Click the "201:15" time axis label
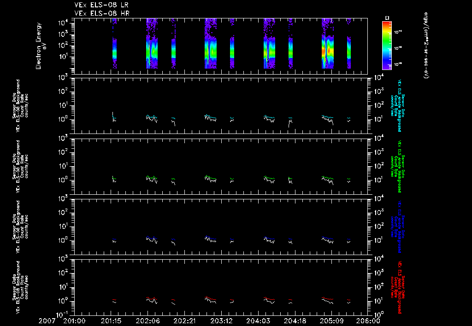 [111, 321]
